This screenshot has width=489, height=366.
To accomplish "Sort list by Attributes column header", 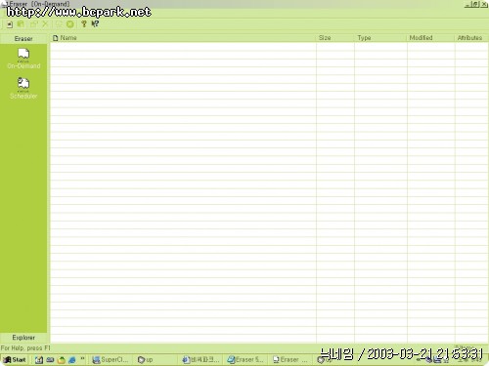I will [x=471, y=38].
